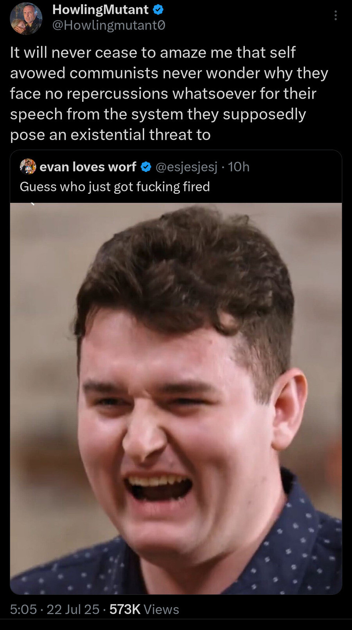The image size is (352, 630).
Task: Open HowlingMutant's profile picture
Action: 26,18
